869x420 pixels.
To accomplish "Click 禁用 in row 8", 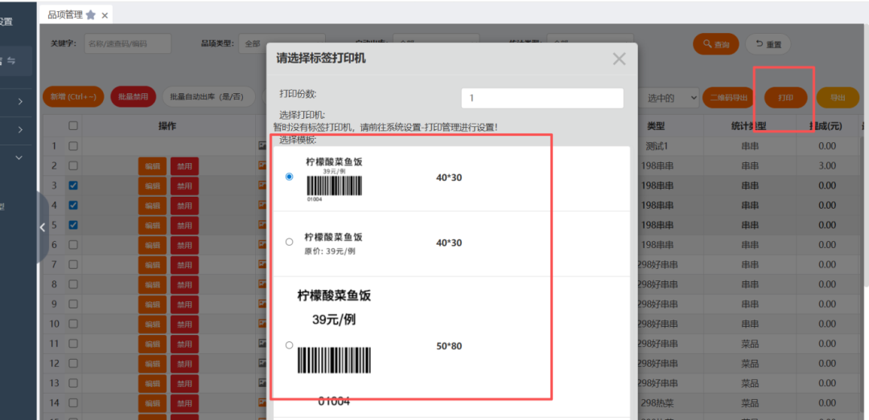I will click(184, 285).
